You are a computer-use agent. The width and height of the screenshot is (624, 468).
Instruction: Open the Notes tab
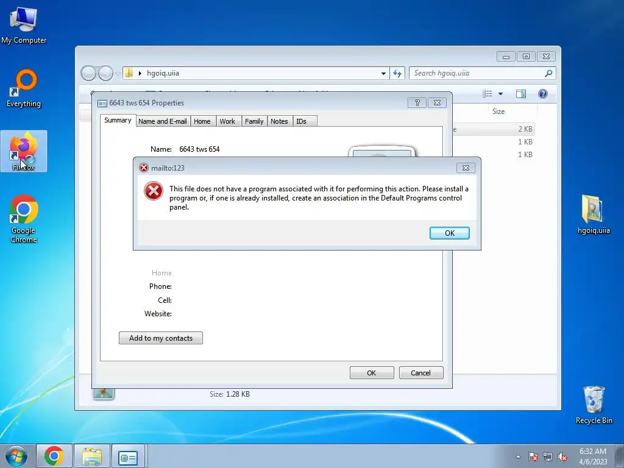[x=279, y=121]
